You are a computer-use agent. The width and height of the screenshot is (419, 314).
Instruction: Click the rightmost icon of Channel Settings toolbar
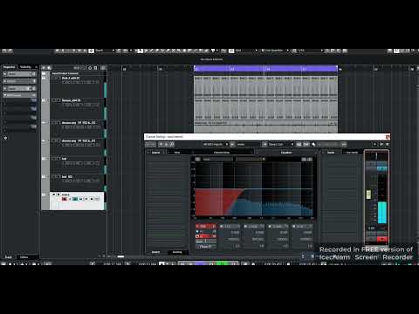click(x=388, y=144)
